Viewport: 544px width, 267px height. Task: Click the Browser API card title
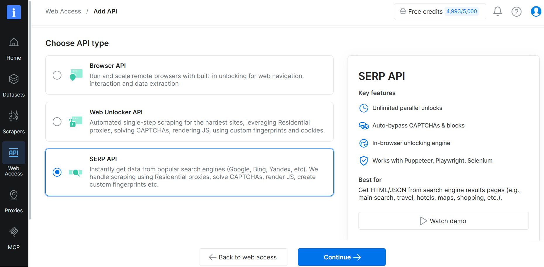pyautogui.click(x=108, y=66)
